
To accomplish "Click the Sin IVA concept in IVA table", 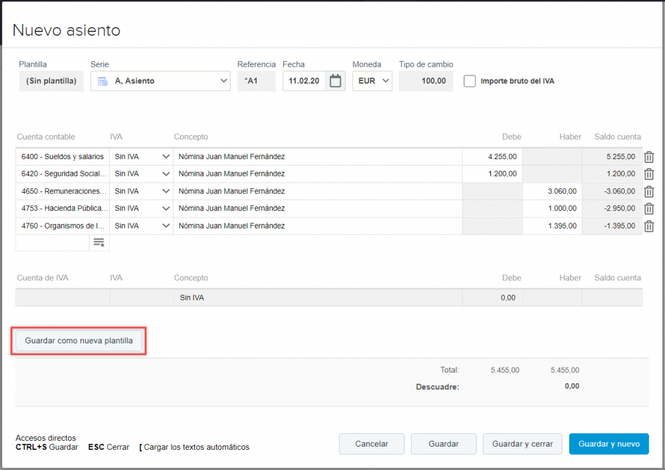I will [x=192, y=297].
